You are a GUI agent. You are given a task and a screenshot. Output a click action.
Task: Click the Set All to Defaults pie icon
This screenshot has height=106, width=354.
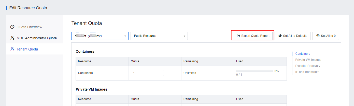280,36
